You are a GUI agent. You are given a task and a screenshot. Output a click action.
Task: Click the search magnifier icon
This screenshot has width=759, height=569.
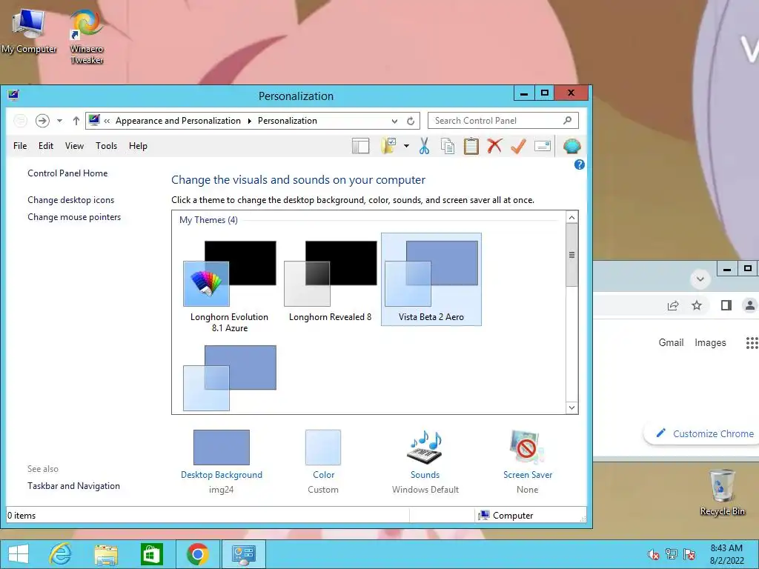(567, 121)
